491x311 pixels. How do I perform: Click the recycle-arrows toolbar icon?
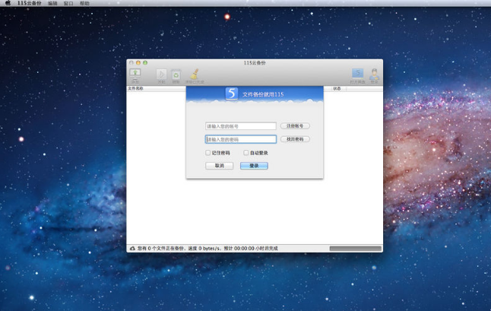click(176, 75)
